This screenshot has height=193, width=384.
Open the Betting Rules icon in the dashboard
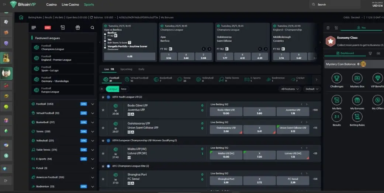(x=357, y=117)
